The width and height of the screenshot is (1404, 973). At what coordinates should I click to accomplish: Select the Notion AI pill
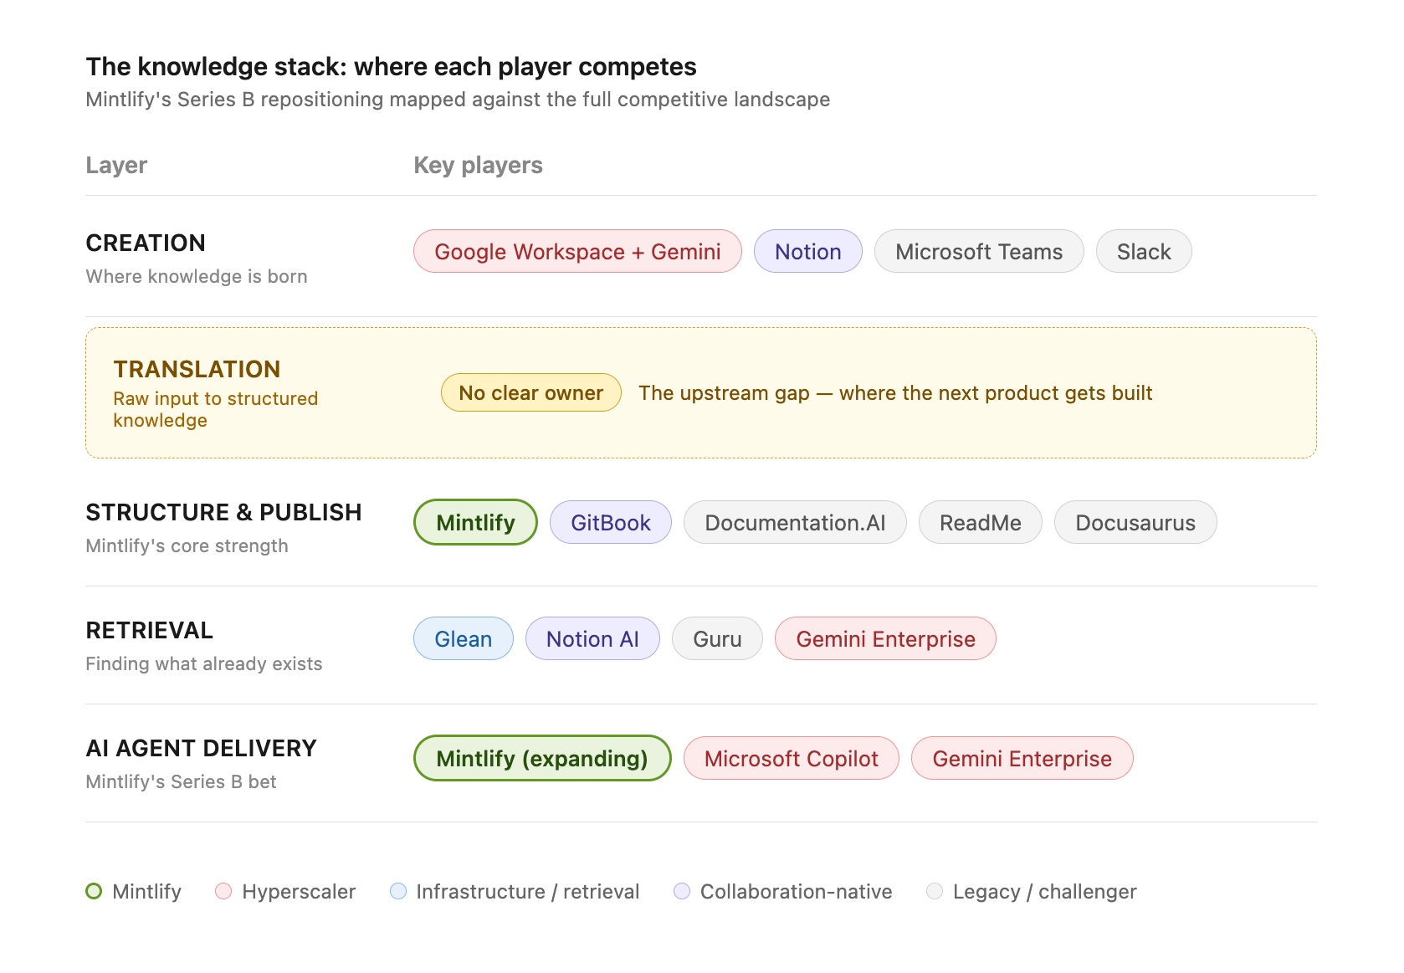(592, 638)
